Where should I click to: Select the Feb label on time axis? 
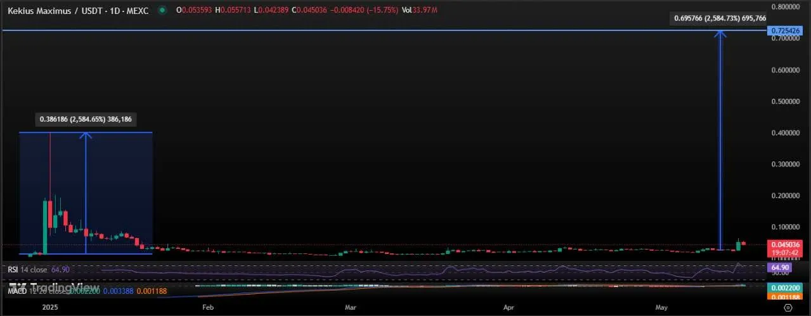point(207,307)
